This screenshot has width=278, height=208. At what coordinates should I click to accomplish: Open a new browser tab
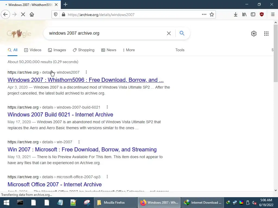pos(65,4)
